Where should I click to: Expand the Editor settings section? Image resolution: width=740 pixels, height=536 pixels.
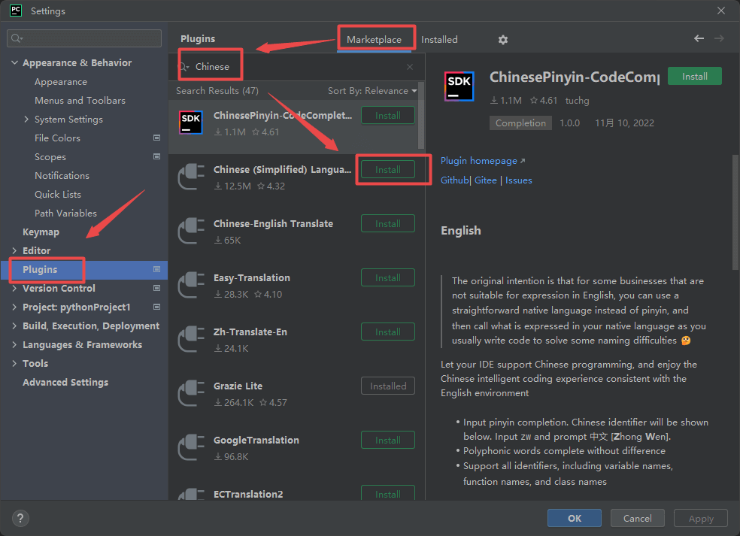15,250
